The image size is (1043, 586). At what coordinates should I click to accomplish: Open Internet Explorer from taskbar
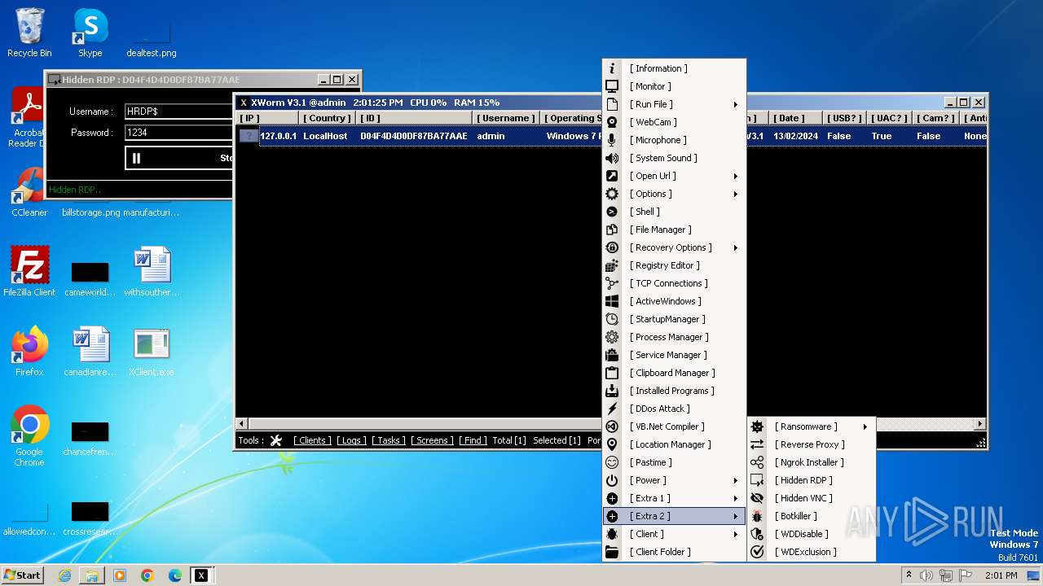click(64, 575)
